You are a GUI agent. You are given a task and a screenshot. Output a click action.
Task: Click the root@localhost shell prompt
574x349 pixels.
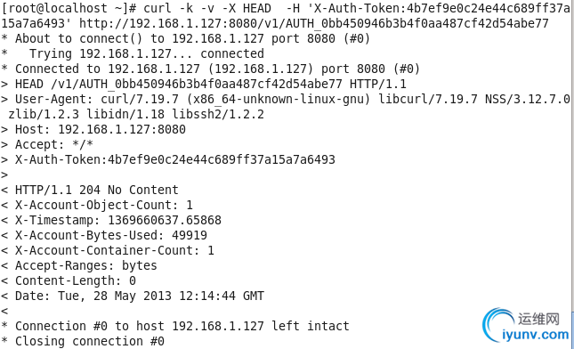pos(69,8)
